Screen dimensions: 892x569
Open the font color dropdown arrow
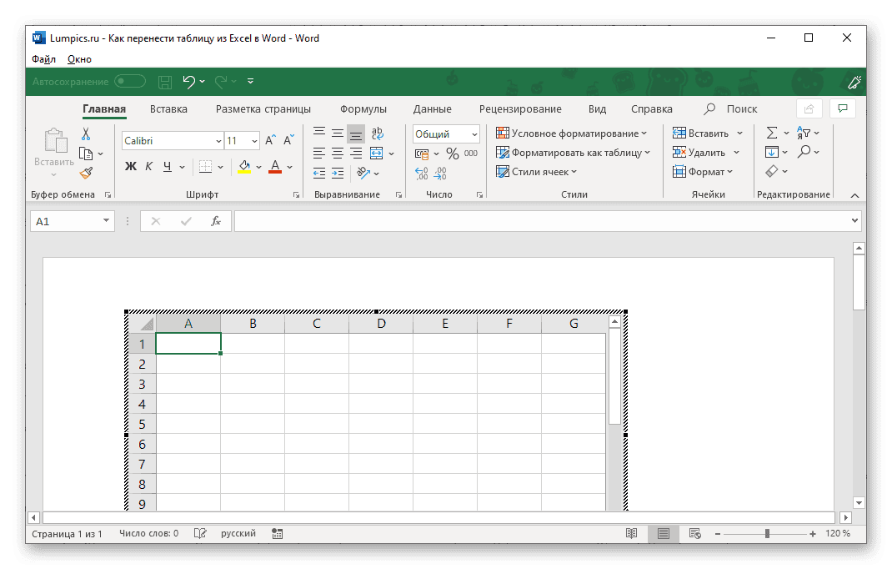291,167
